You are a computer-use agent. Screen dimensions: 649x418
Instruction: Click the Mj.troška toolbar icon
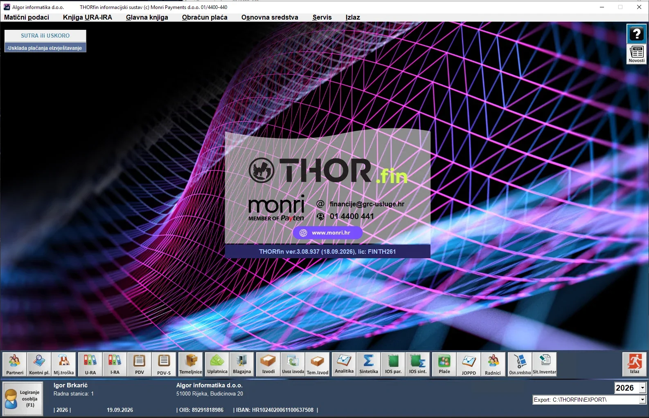point(64,364)
